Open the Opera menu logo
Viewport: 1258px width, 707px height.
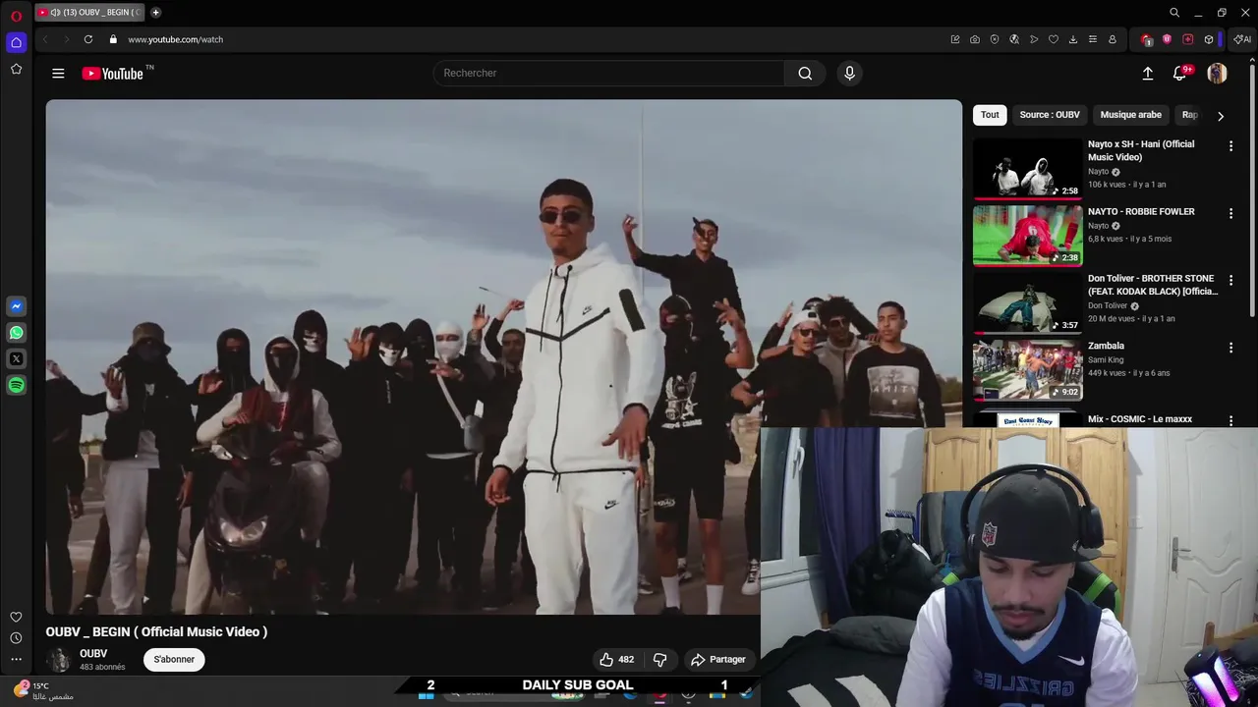tap(16, 15)
